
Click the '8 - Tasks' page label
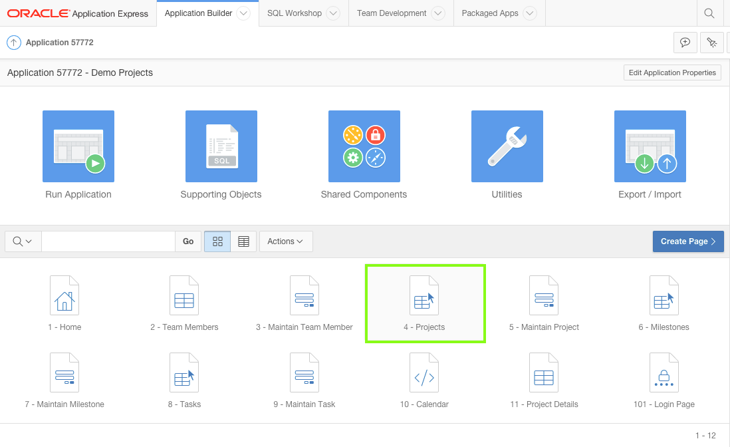[184, 404]
